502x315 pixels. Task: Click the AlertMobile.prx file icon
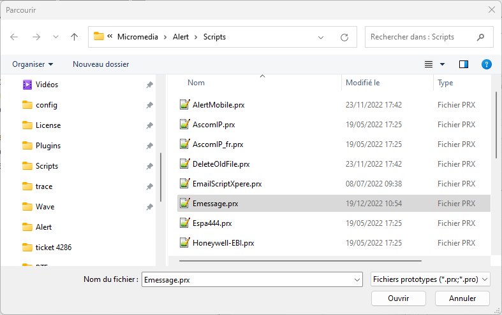click(x=185, y=105)
